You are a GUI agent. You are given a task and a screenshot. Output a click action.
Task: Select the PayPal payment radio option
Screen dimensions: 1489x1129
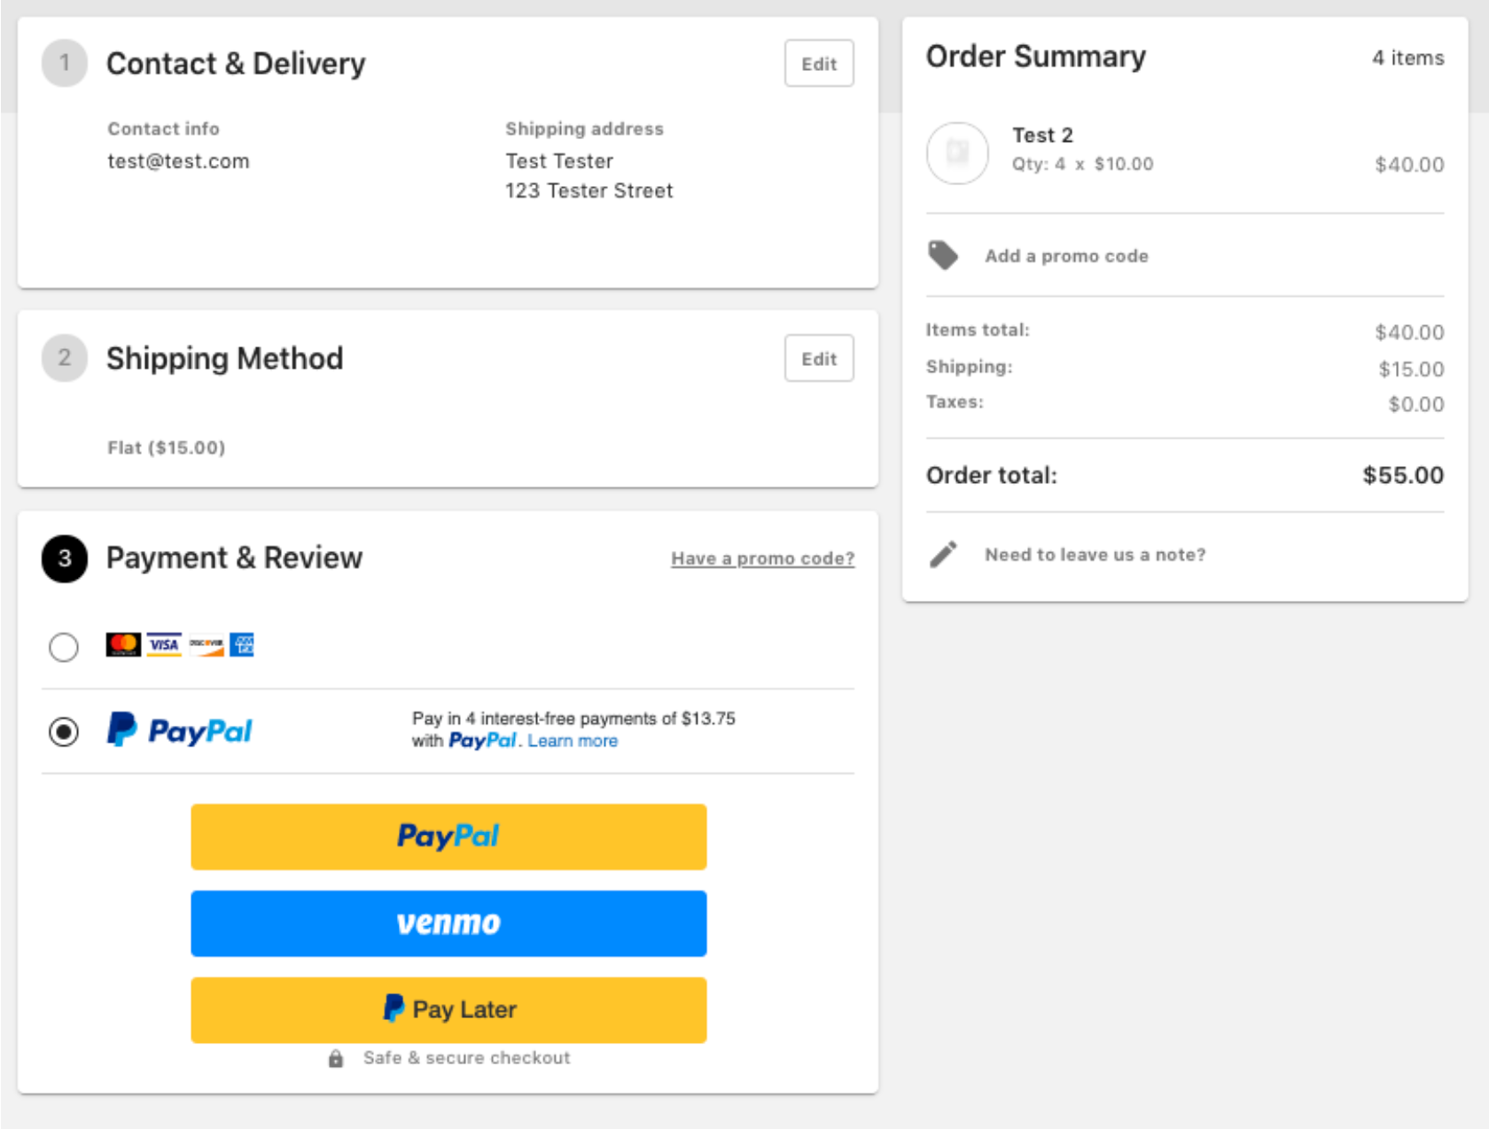click(x=64, y=732)
